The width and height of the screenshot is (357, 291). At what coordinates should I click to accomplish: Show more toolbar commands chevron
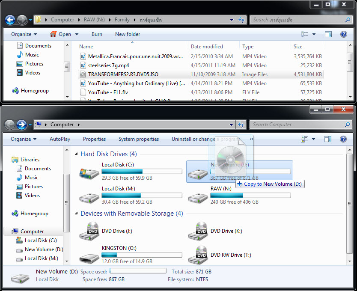click(251, 139)
